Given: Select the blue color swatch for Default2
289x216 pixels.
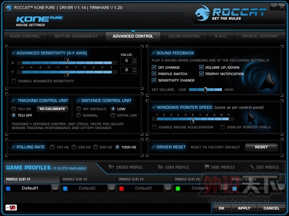Looking at the screenshot, I should (x=65, y=189).
